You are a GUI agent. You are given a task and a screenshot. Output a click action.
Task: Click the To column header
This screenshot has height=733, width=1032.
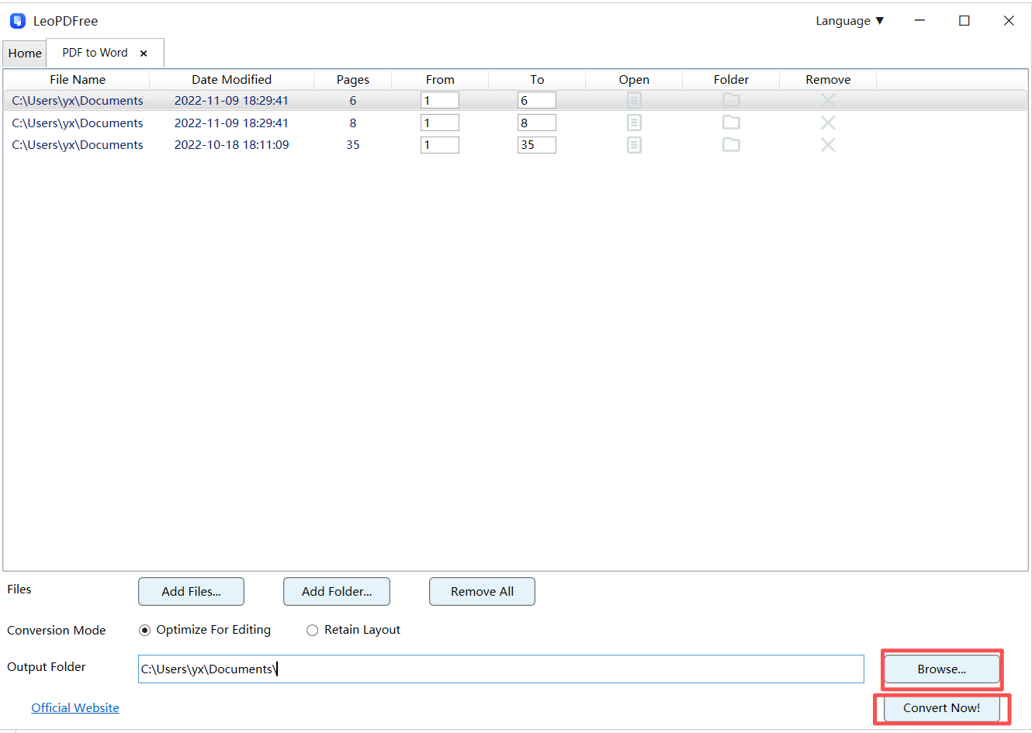[537, 79]
